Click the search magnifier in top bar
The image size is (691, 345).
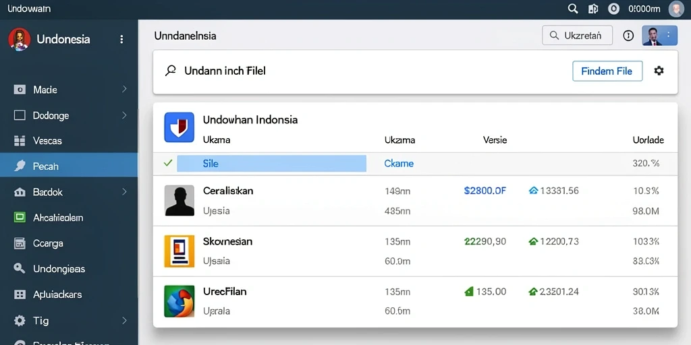(x=572, y=9)
